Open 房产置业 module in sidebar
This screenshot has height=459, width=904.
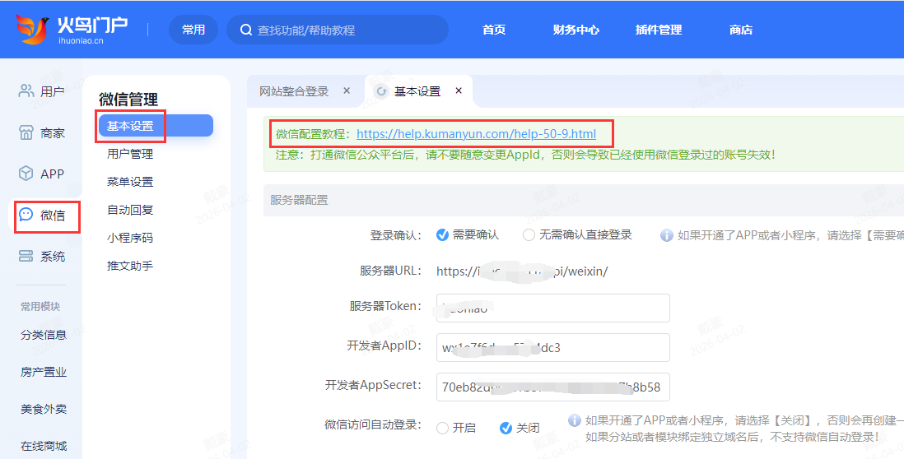tap(44, 372)
